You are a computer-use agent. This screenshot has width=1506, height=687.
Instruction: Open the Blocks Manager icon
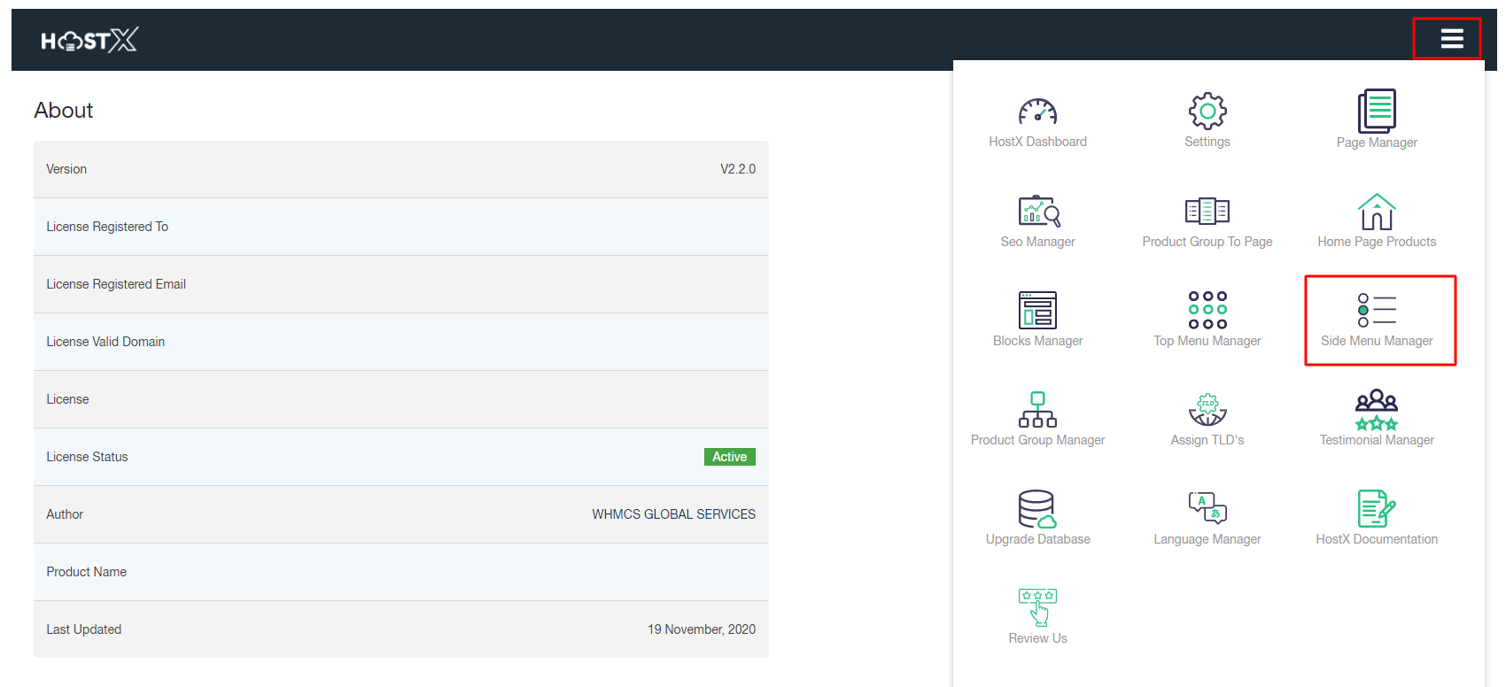click(x=1037, y=311)
